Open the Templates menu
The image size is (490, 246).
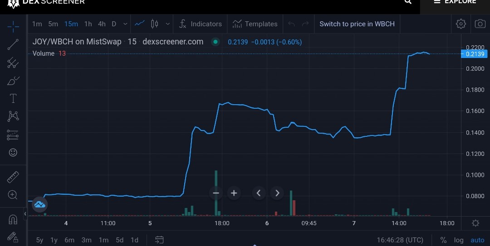point(255,24)
